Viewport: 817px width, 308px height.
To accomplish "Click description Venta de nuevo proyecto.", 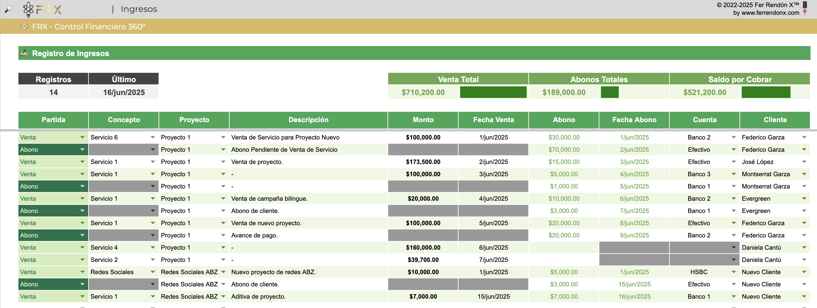I will tap(266, 223).
